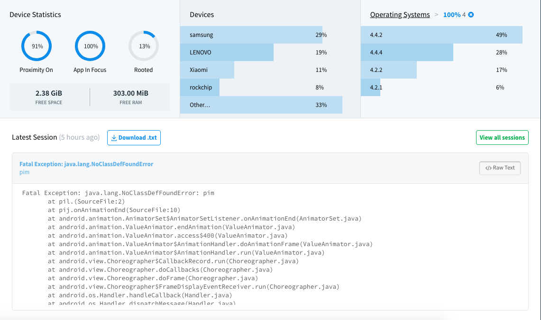Open View all sessions

(x=502, y=138)
